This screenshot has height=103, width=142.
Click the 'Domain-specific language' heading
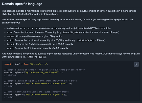point(22,4)
